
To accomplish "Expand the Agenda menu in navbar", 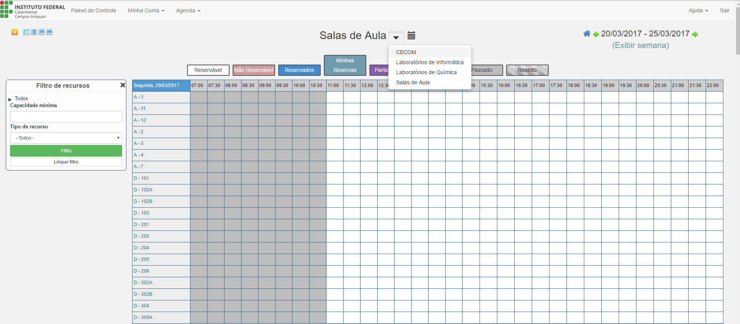I will (188, 10).
